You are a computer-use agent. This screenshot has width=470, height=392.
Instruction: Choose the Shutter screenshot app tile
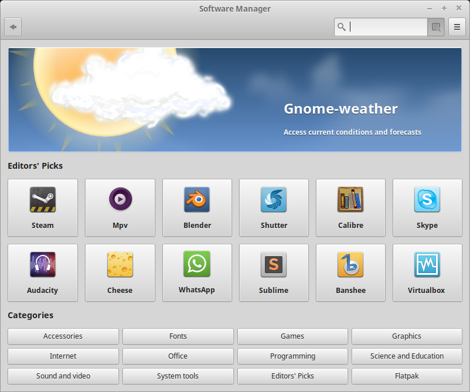[274, 207]
